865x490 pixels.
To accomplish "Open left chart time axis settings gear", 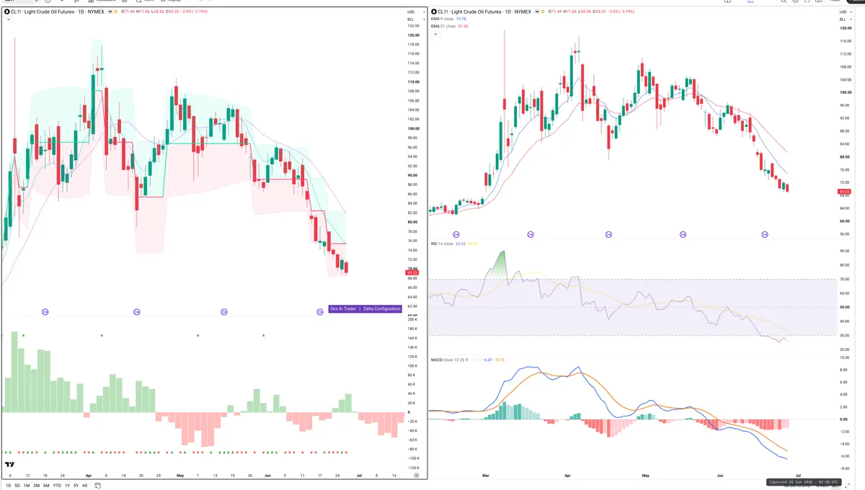I will click(x=416, y=476).
